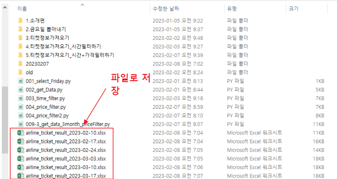Click the folder icon for 20230207
337x179 pixels.
[20, 64]
